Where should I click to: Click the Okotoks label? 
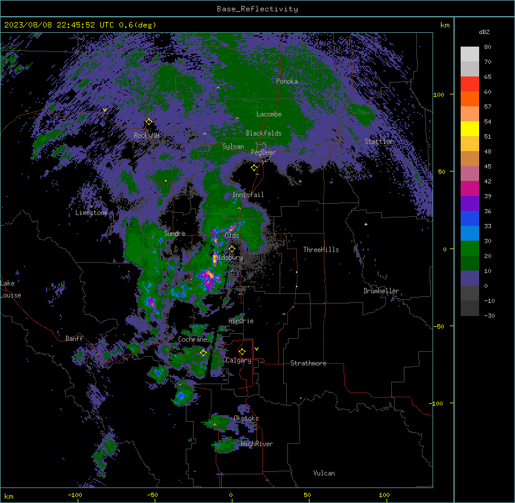pos(246,418)
